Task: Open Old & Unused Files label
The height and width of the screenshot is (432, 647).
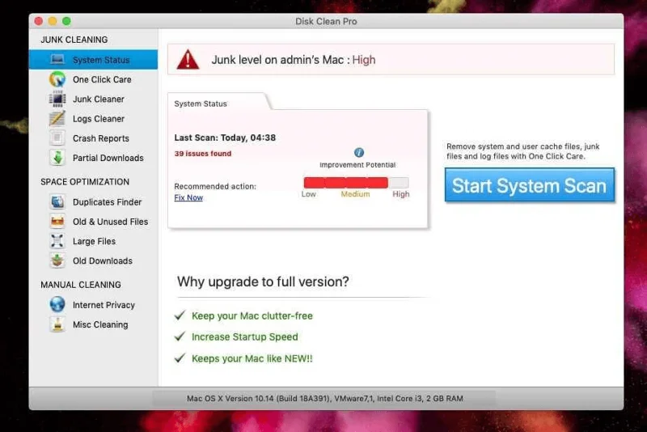Action: [110, 222]
